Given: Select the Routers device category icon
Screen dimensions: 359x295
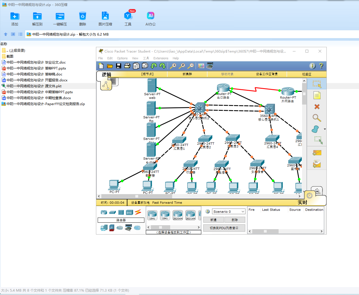Looking at the screenshot, I should pyautogui.click(x=104, y=212).
